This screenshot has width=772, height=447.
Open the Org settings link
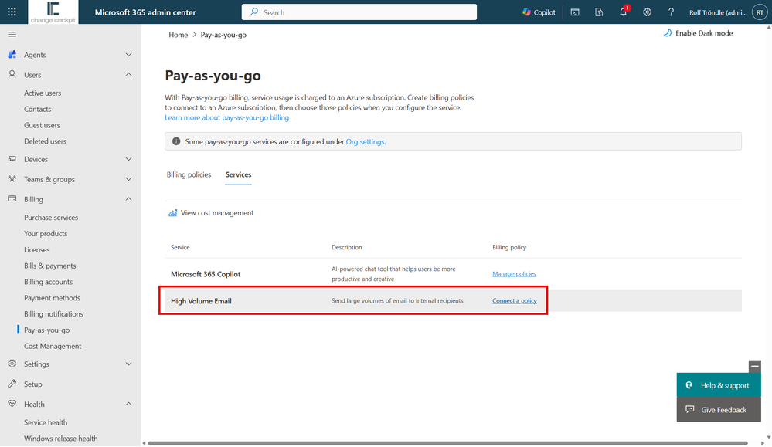366,141
